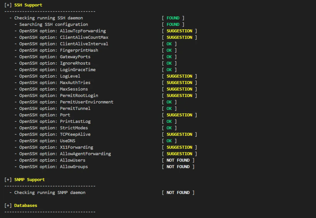Click NOT FOUND status on the AllowUsers row
Image resolution: width=316 pixels, height=218 pixels.
[x=178, y=160]
